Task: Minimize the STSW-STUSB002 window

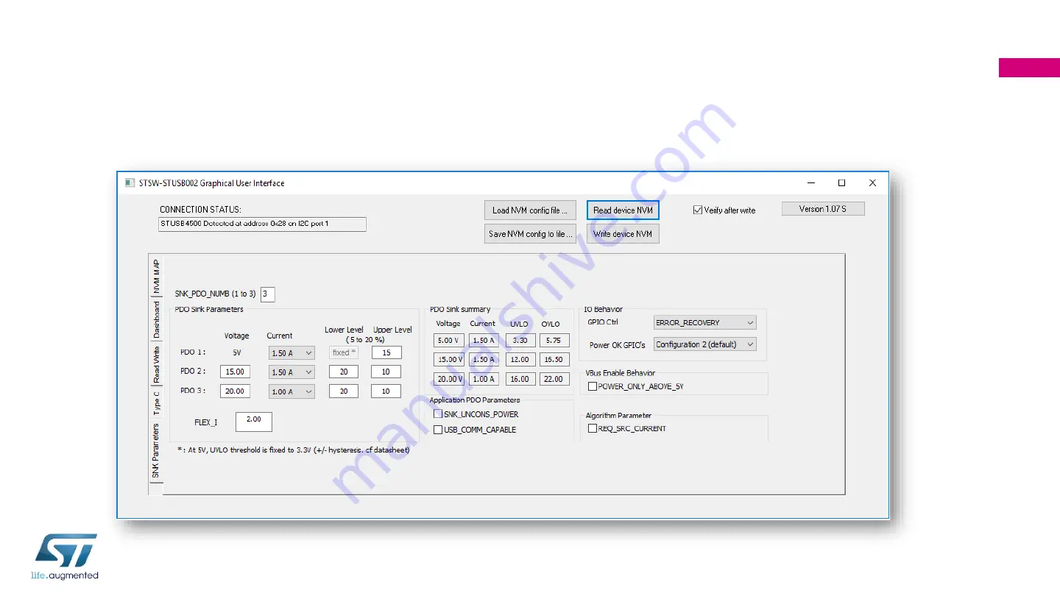Action: tap(811, 183)
